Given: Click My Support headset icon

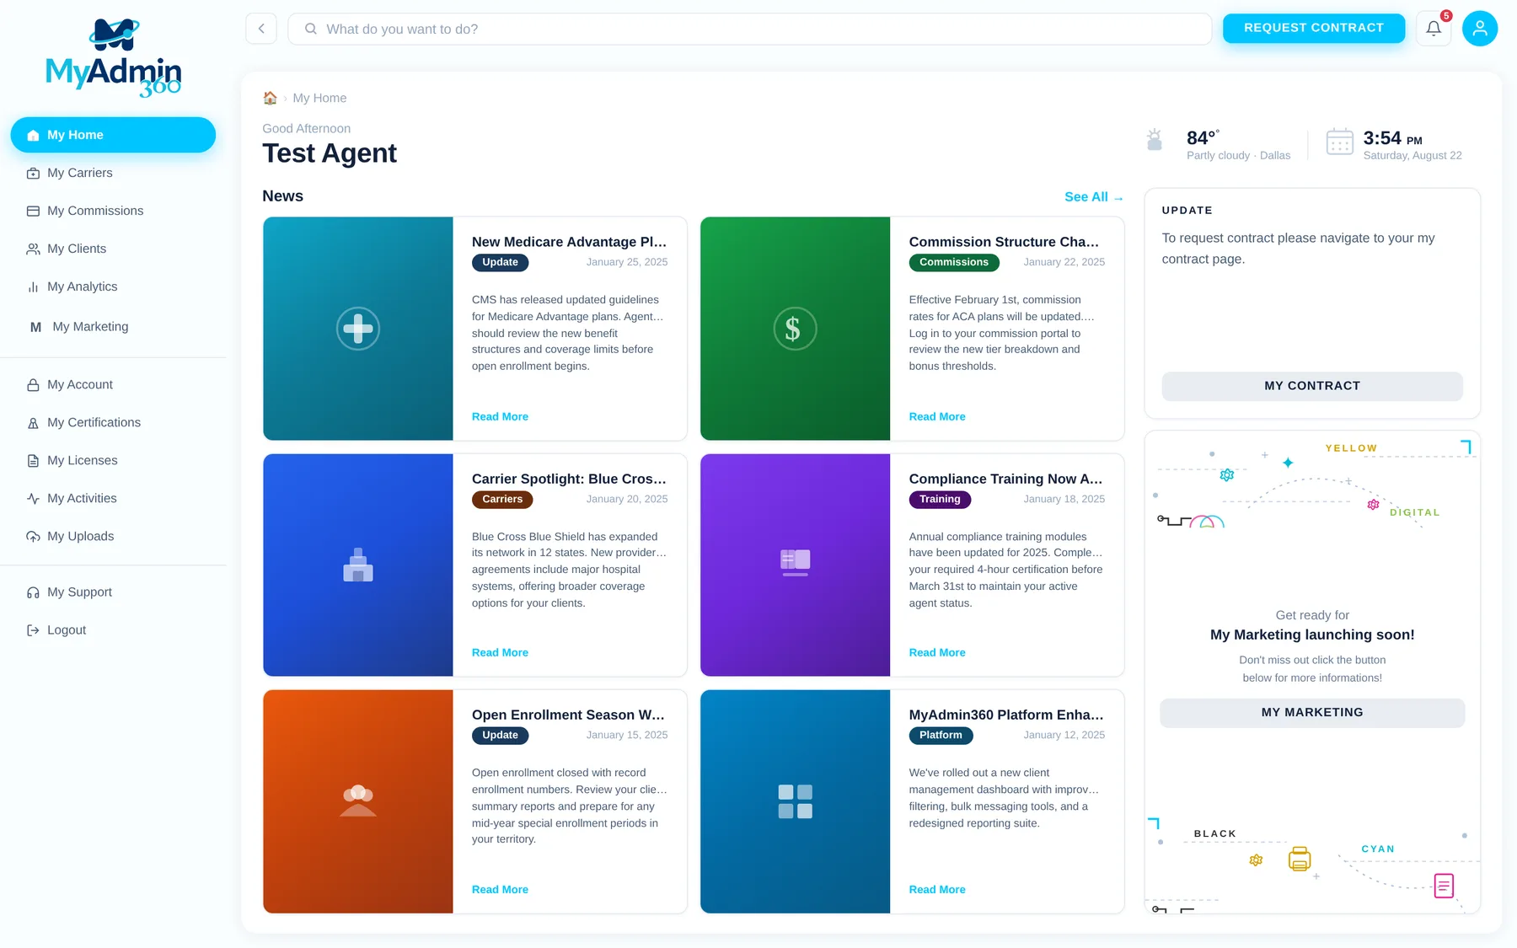Looking at the screenshot, I should tap(33, 592).
